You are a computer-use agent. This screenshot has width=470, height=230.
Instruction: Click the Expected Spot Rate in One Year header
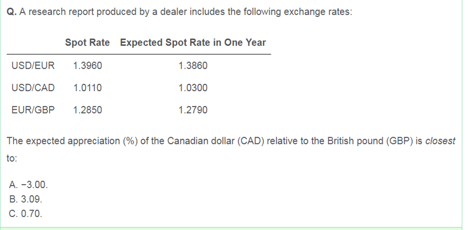[x=193, y=42]
